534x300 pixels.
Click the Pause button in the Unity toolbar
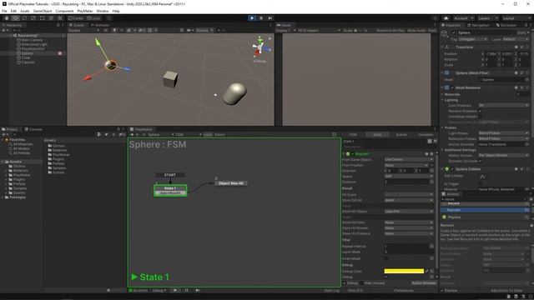point(261,18)
